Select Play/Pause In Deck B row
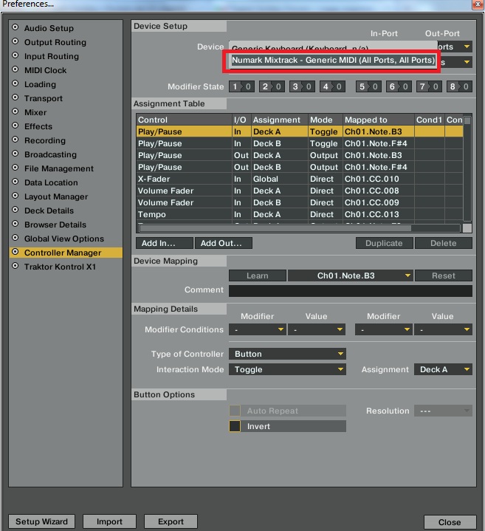This screenshot has height=531, width=485. point(300,143)
